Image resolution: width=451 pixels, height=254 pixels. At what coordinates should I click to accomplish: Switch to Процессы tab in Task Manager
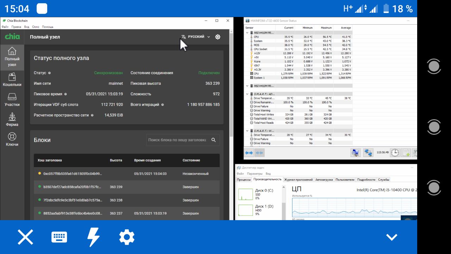244,180
